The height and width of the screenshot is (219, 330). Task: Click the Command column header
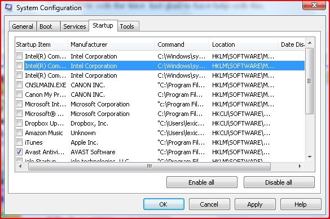(x=182, y=44)
